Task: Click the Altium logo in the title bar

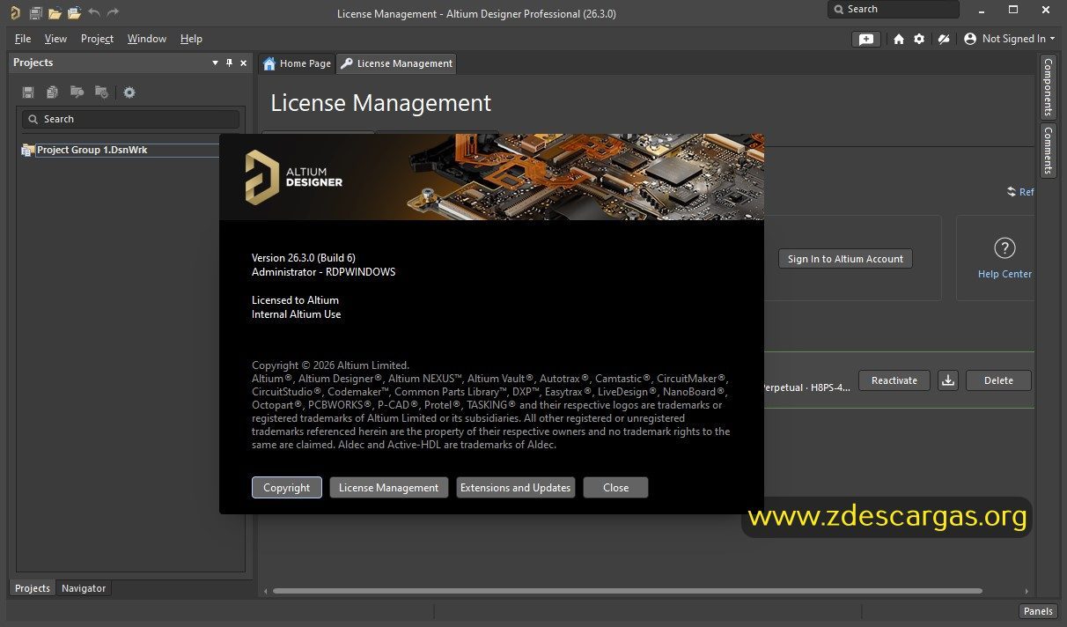Action: (15, 12)
